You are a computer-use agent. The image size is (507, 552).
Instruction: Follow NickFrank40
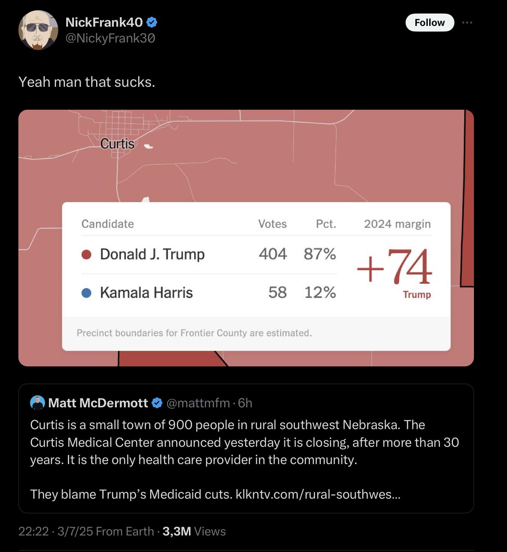coord(430,23)
